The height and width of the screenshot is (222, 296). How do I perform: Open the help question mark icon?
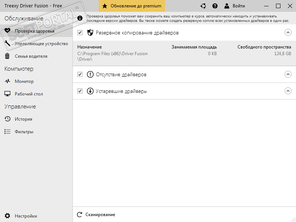coord(215,6)
